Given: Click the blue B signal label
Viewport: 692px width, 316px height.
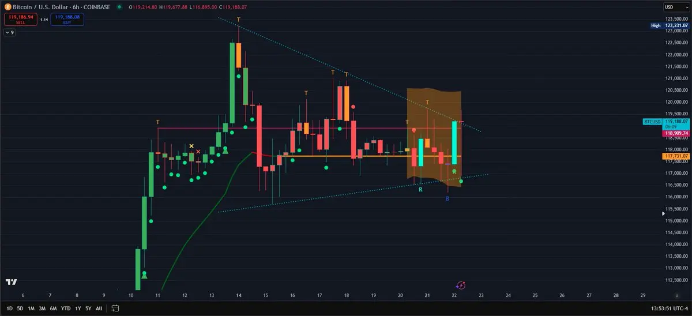Looking at the screenshot, I should (x=448, y=198).
